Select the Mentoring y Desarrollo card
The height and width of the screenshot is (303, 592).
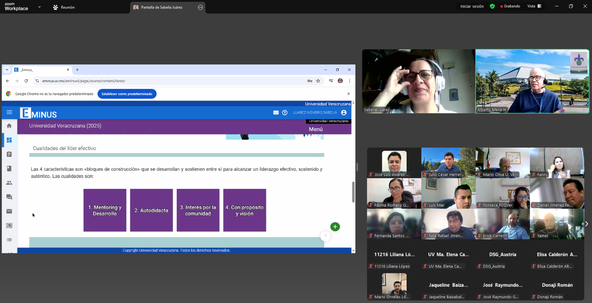click(105, 210)
